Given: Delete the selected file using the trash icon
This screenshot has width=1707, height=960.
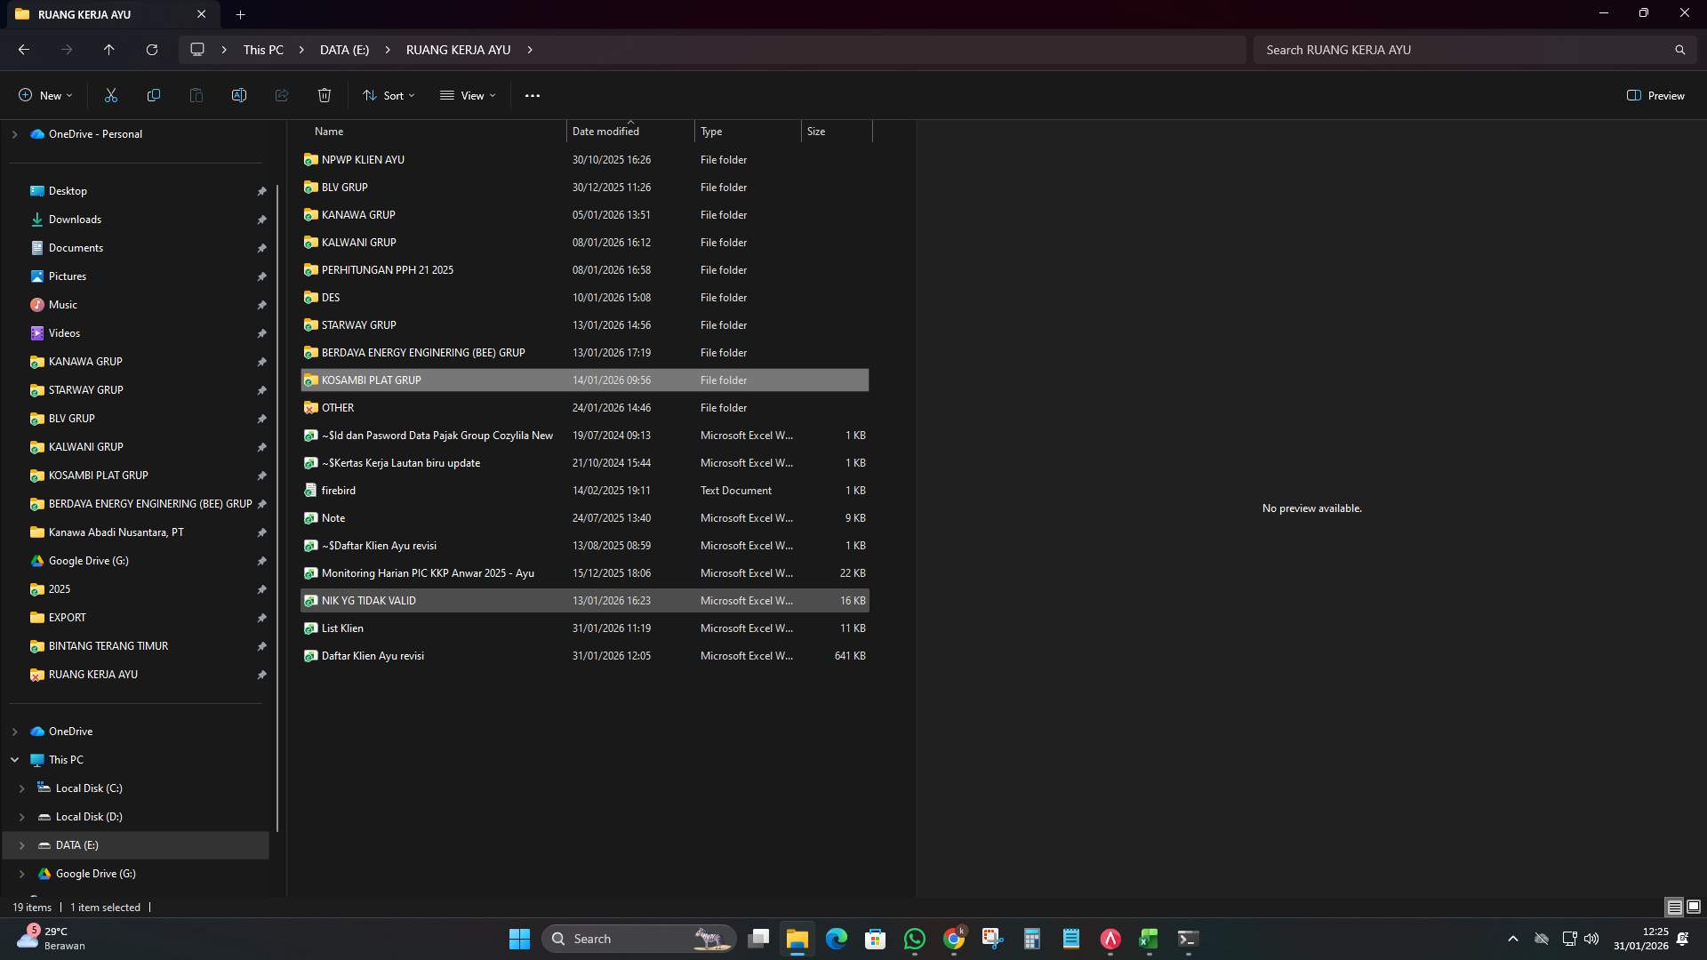Looking at the screenshot, I should [324, 95].
